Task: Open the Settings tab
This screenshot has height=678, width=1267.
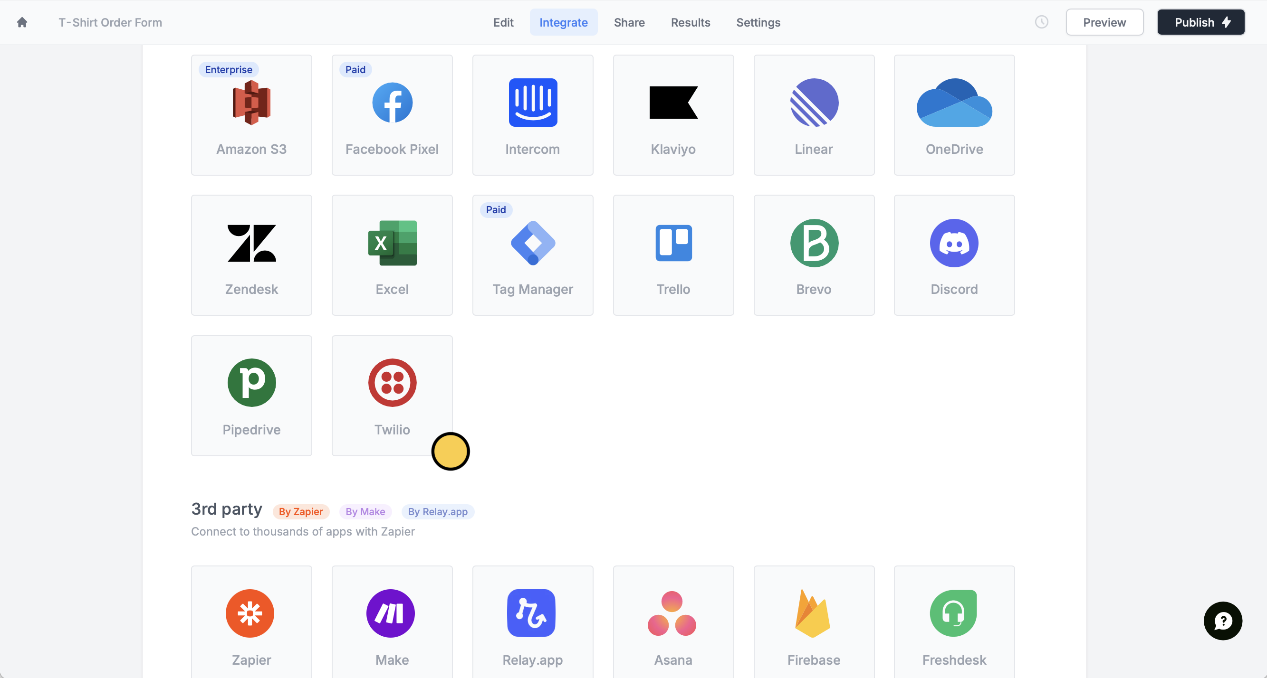Action: pos(758,23)
